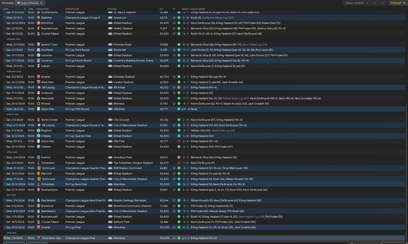Viewport: 408px width, 244px height.
Task: Open The Tottenham Hotspur Stadium link
Action: (133, 163)
